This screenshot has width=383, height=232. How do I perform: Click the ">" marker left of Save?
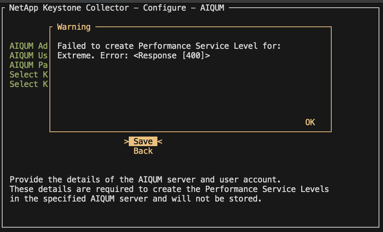click(x=126, y=141)
